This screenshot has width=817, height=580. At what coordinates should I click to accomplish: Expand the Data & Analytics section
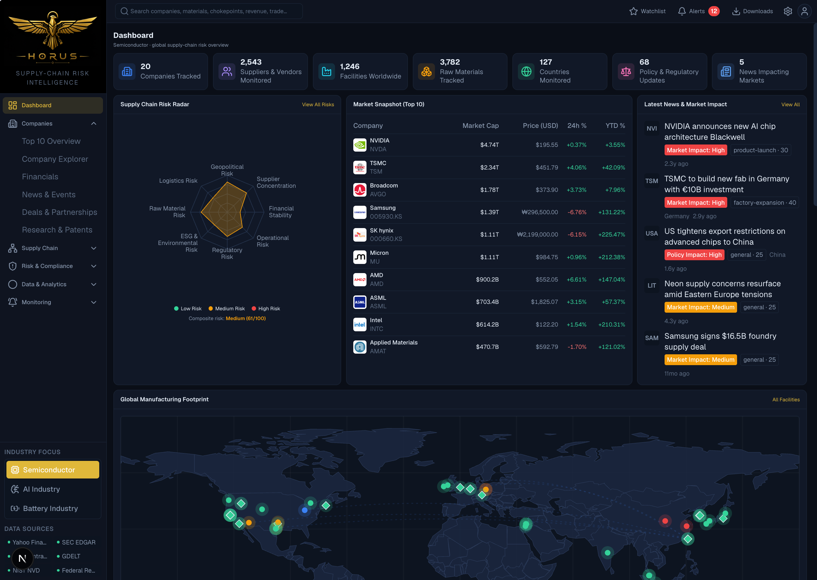pos(53,284)
